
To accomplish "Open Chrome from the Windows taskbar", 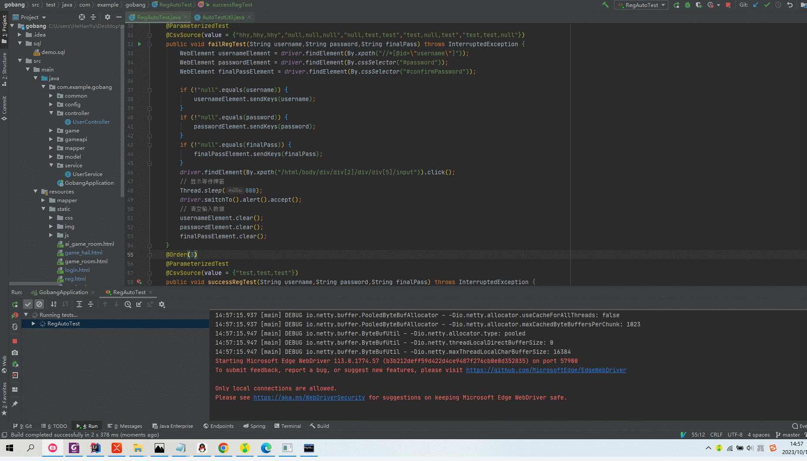I will pyautogui.click(x=223, y=448).
